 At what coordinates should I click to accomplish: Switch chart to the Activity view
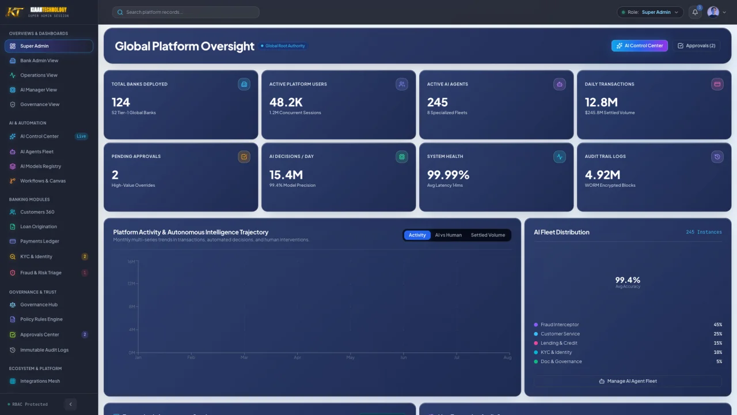point(417,235)
